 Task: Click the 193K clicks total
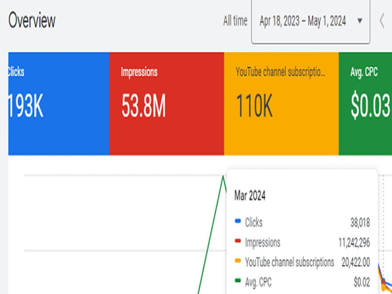point(26,106)
